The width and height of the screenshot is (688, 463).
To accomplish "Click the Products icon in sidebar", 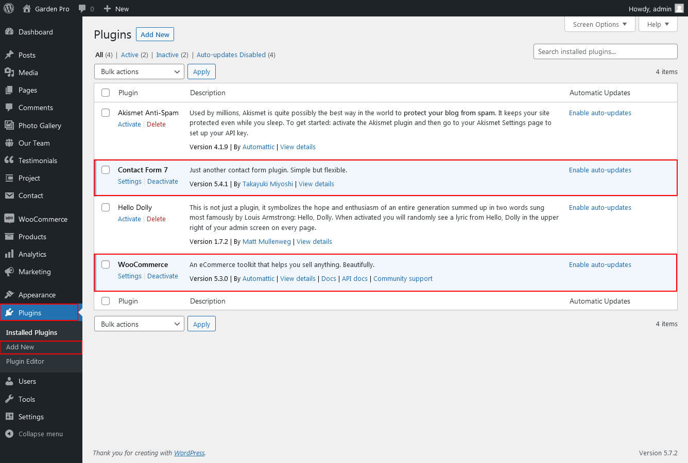I will [x=9, y=237].
